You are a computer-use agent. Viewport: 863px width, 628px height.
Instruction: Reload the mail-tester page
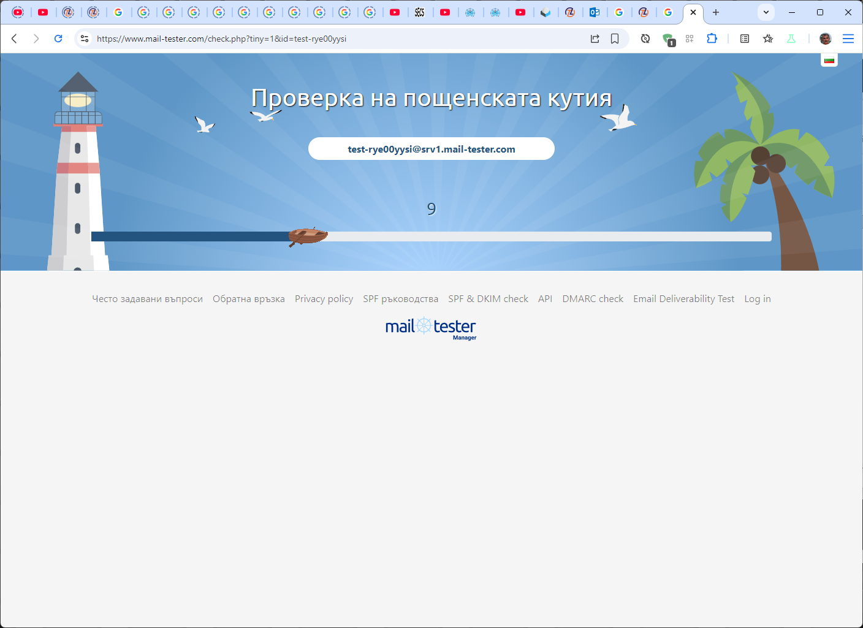pos(58,39)
